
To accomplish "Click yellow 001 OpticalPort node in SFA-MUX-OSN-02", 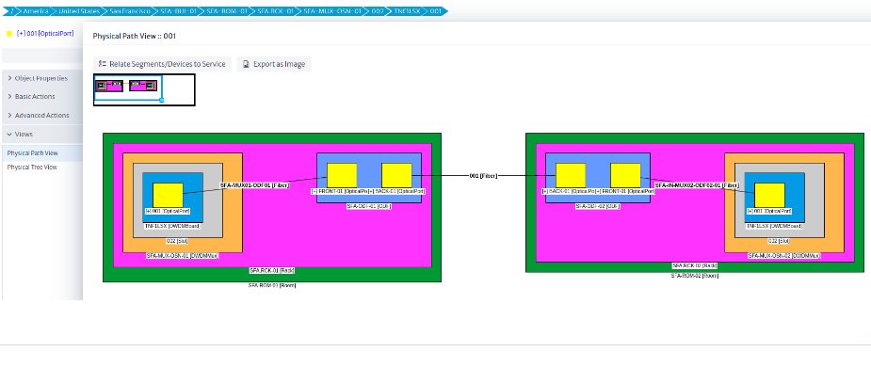I will [x=769, y=195].
